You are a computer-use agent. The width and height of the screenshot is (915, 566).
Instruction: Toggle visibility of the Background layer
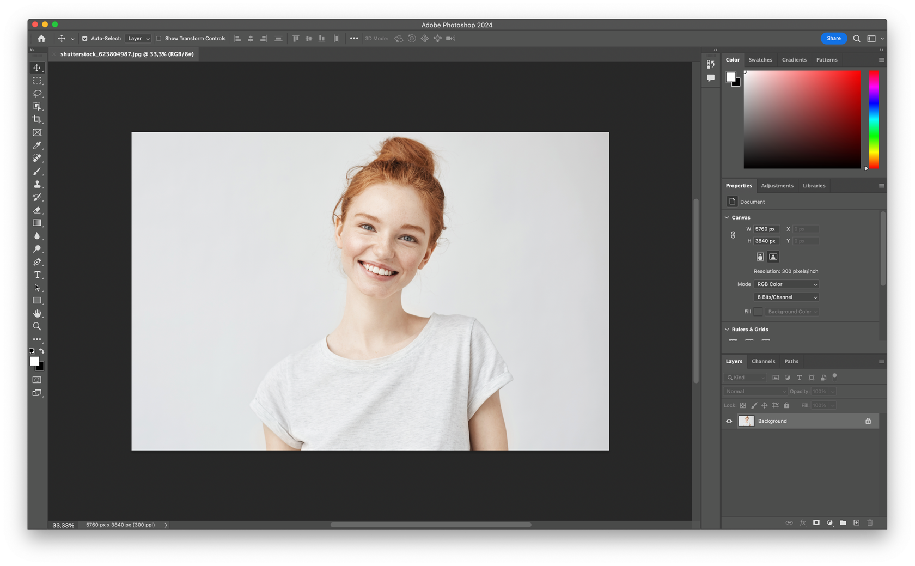pyautogui.click(x=728, y=421)
